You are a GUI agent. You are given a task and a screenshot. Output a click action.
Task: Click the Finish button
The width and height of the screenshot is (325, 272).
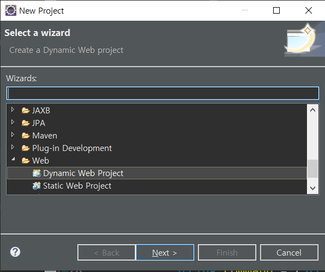[227, 252]
